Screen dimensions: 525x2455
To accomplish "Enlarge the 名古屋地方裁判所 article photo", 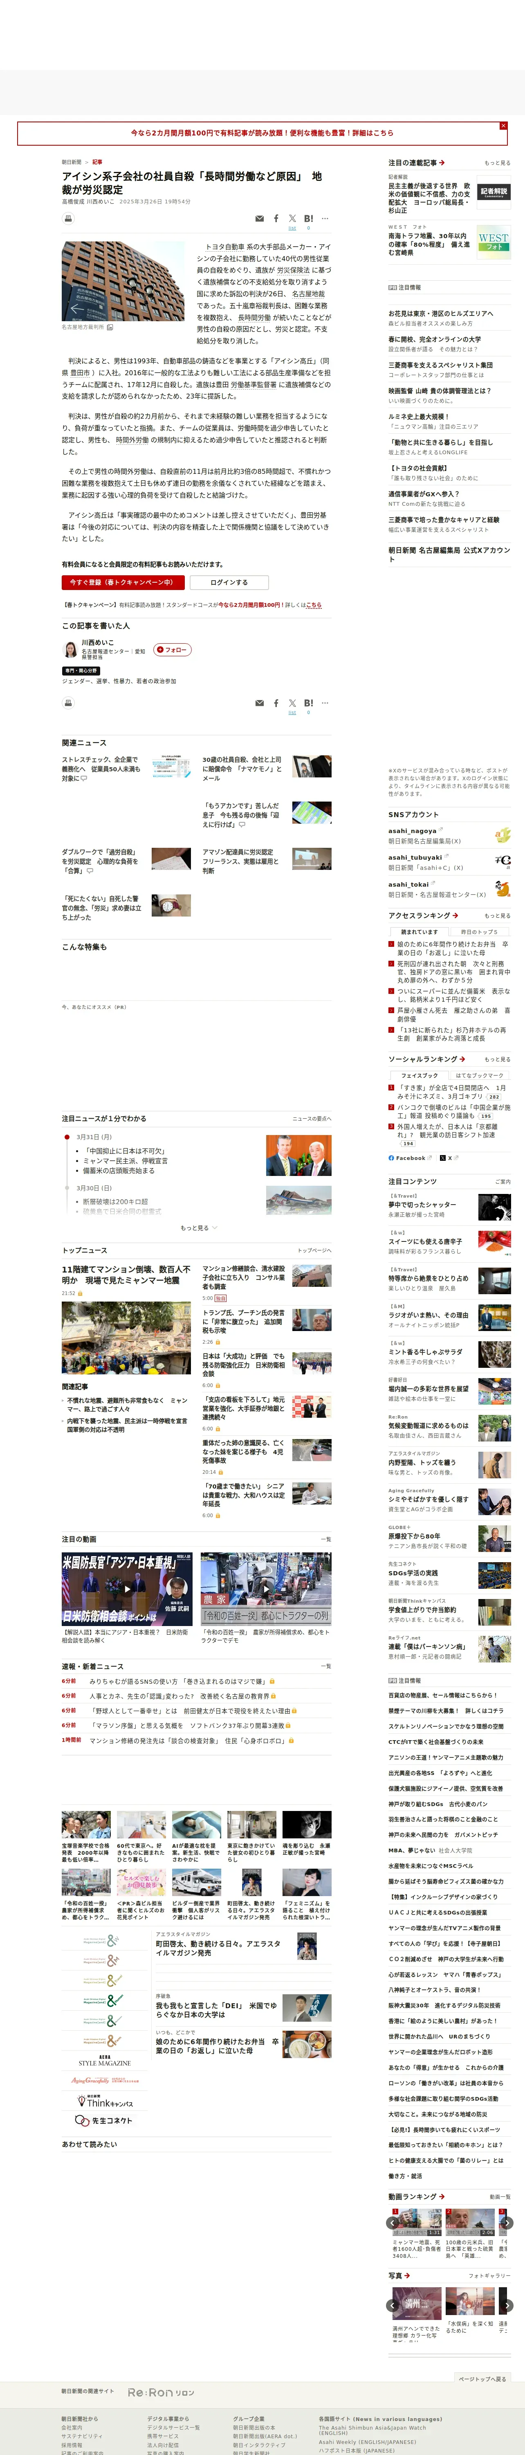I will click(x=124, y=280).
